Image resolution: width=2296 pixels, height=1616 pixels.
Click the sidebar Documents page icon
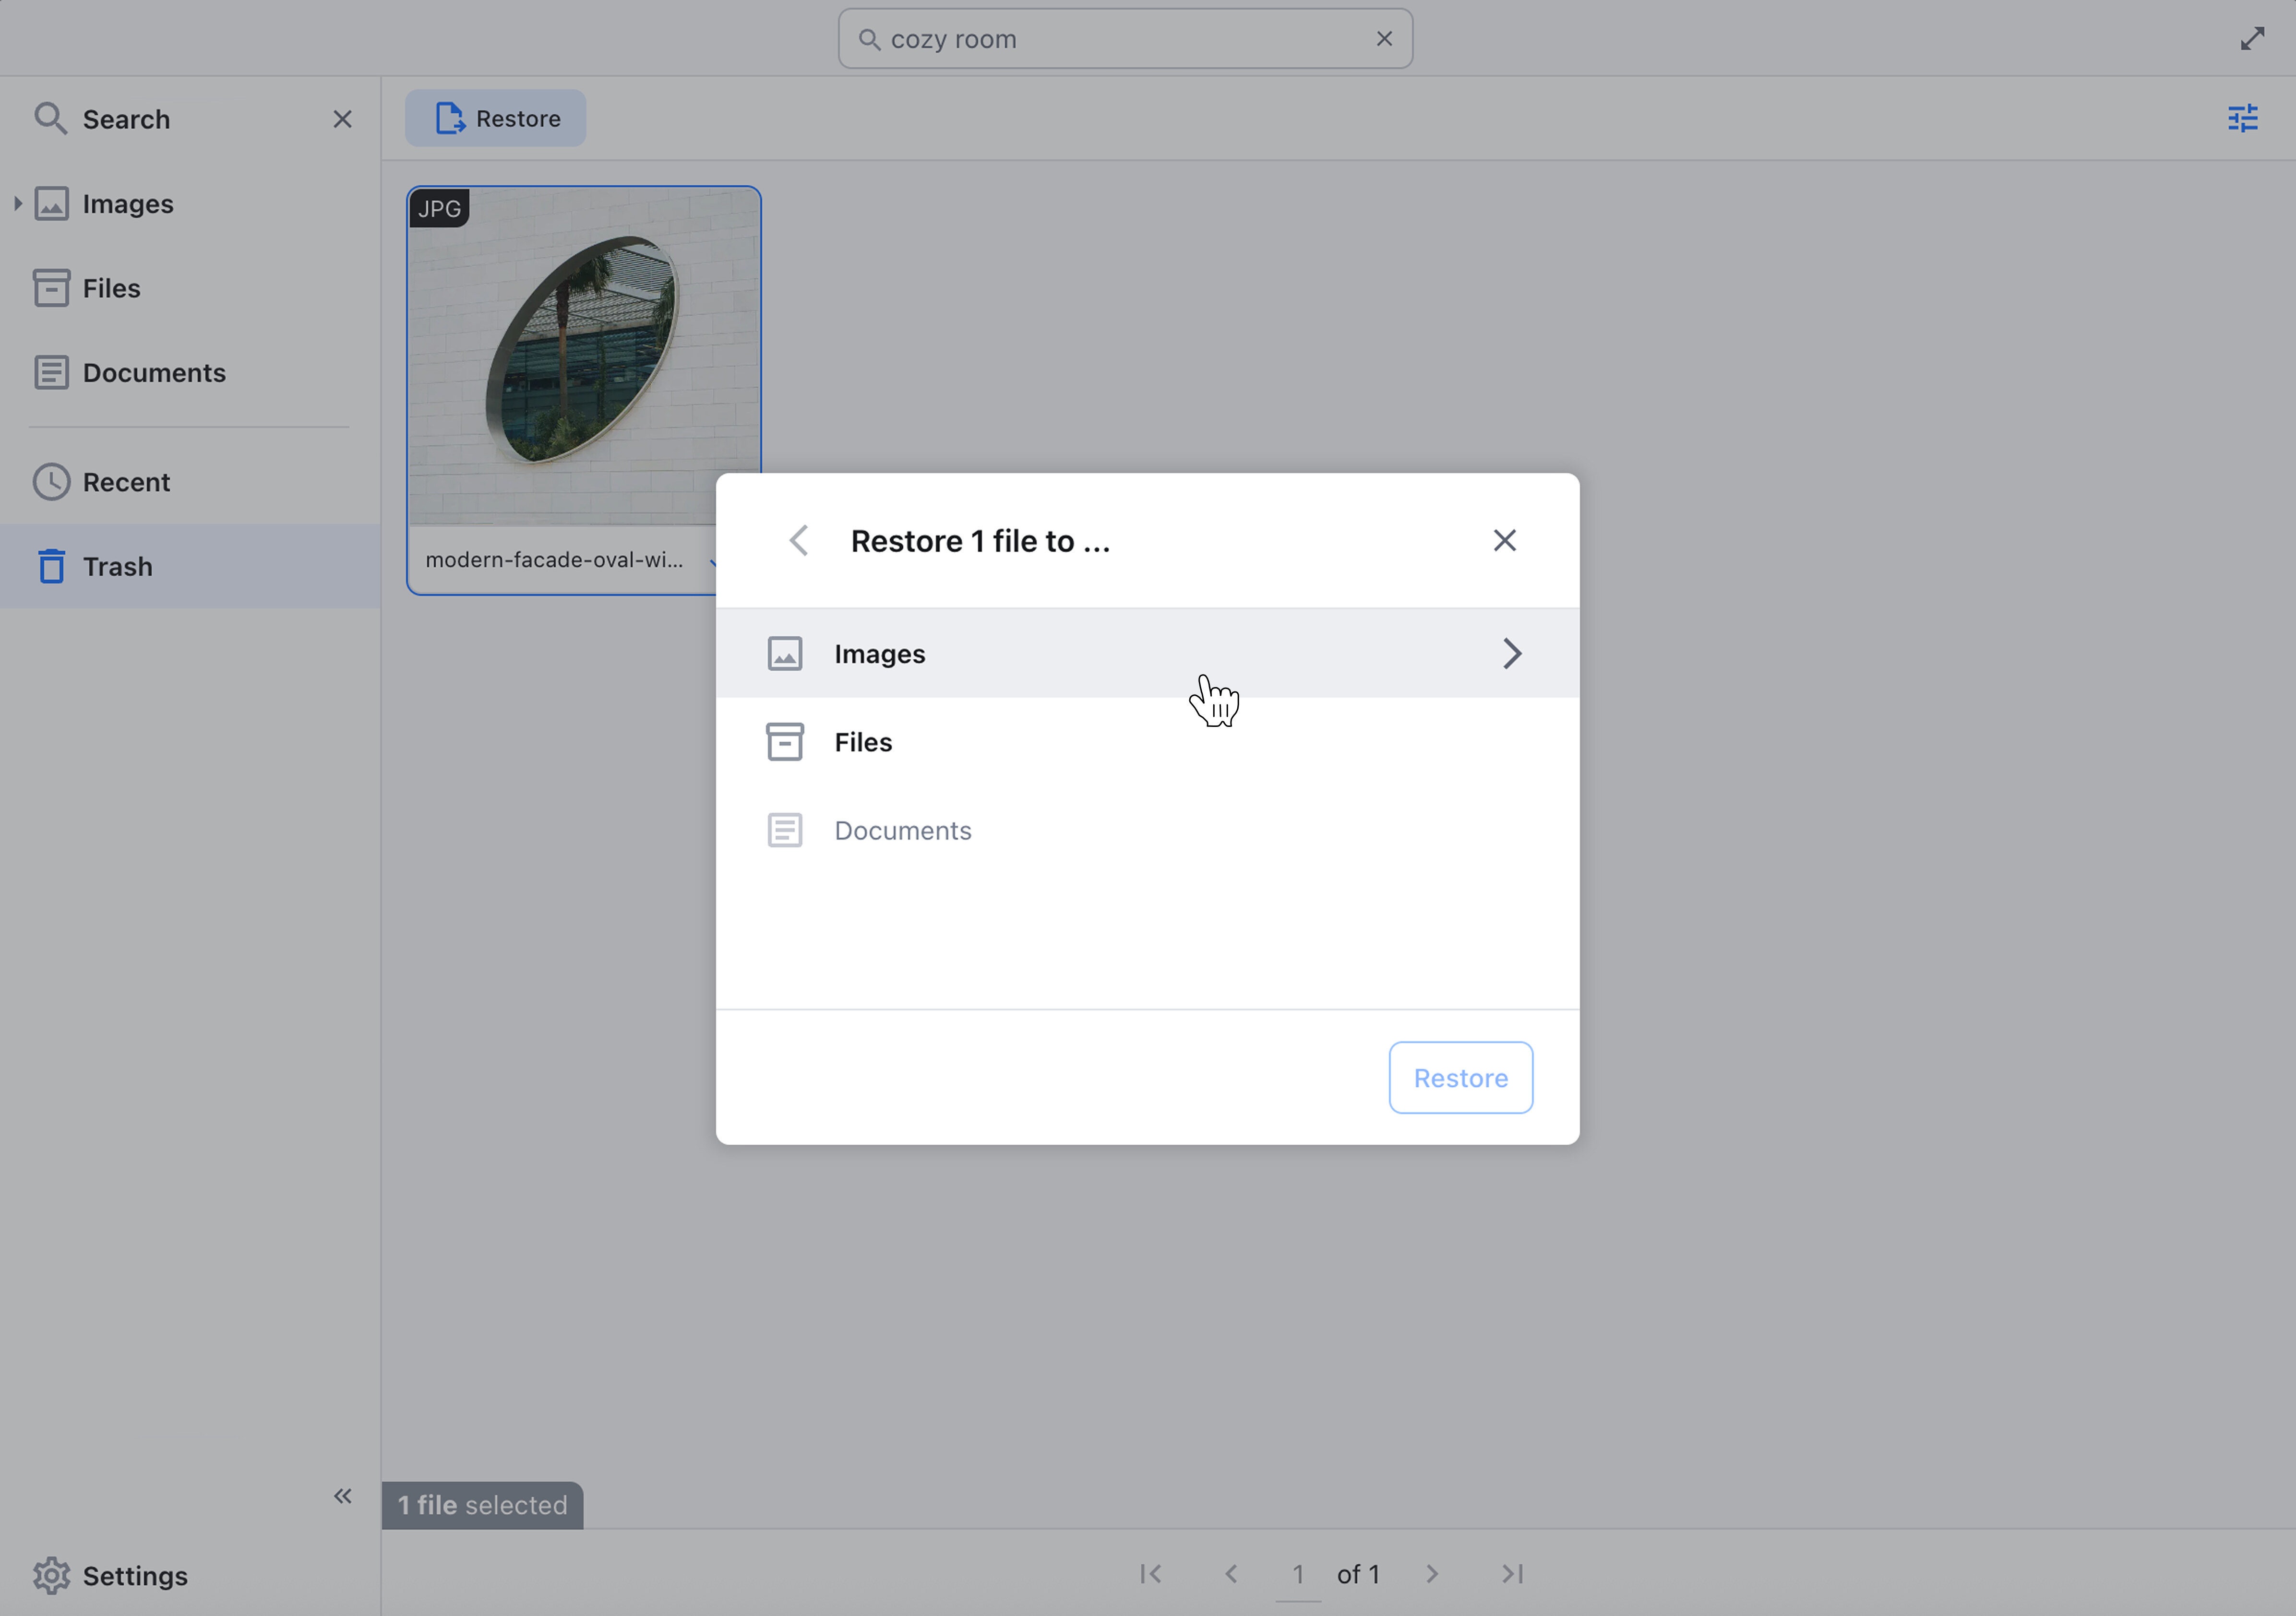tap(52, 372)
